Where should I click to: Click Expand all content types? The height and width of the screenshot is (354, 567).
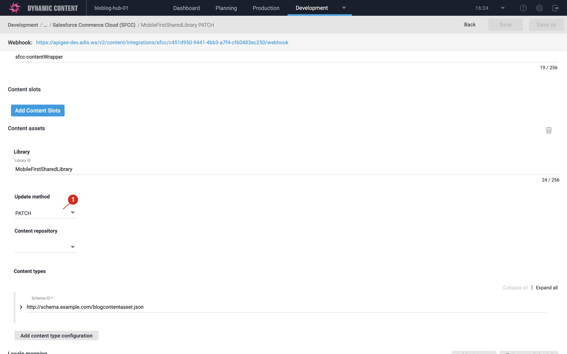coord(547,288)
